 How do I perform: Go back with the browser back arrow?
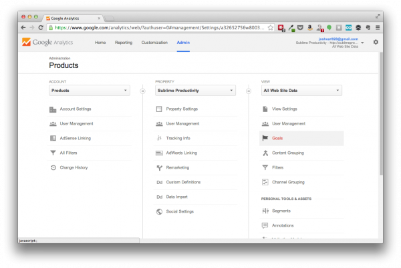tap(23, 27)
